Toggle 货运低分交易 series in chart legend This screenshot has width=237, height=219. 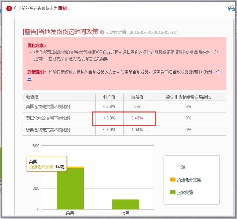tap(189, 180)
